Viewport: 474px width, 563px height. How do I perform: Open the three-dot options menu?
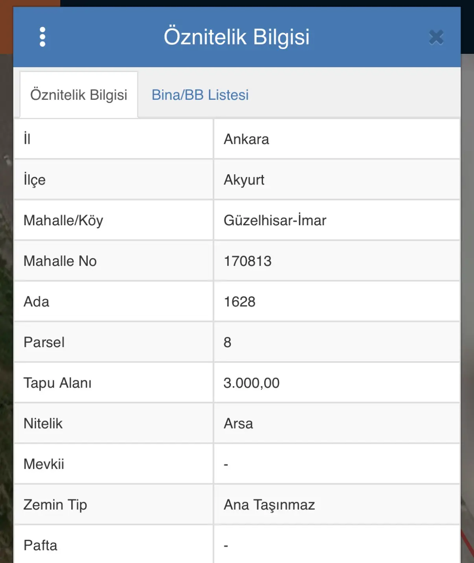click(42, 37)
